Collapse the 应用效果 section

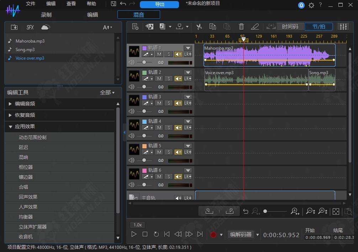[x=25, y=126]
